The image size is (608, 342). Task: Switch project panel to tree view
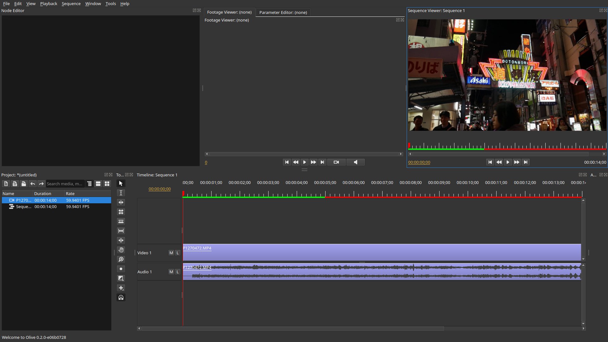point(89,183)
